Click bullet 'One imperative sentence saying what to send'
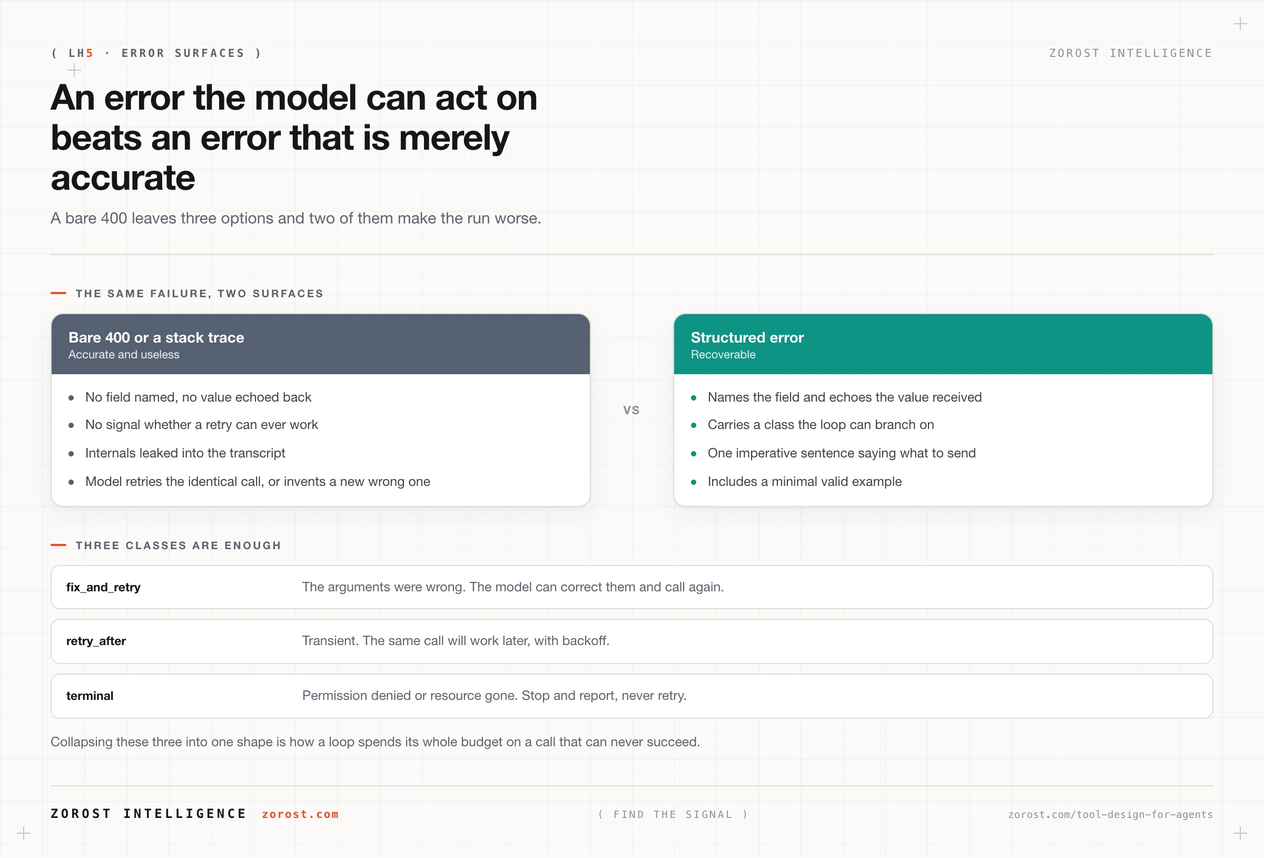Image resolution: width=1264 pixels, height=858 pixels. [842, 453]
